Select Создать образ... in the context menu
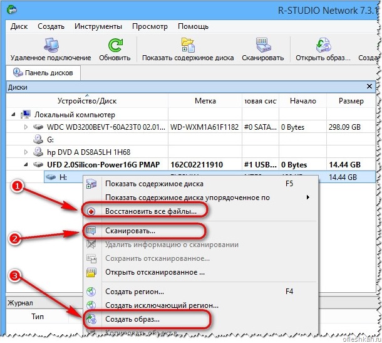This screenshot has height=343, width=382. pyautogui.click(x=132, y=319)
